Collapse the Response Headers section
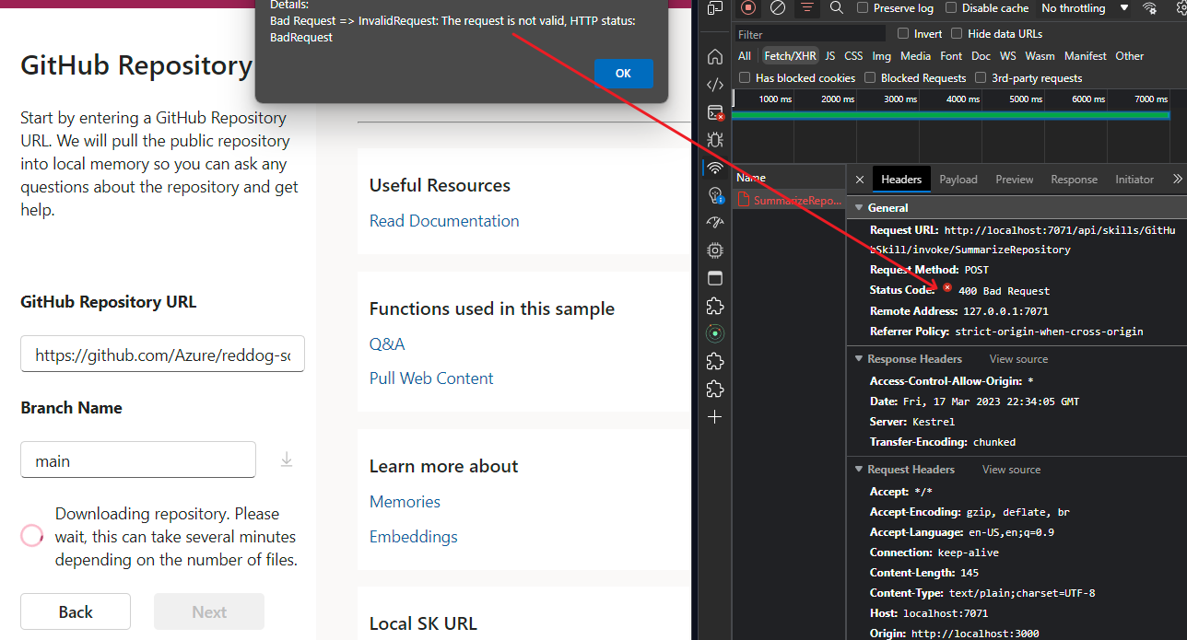Viewport: 1187px width, 640px height. coord(860,359)
